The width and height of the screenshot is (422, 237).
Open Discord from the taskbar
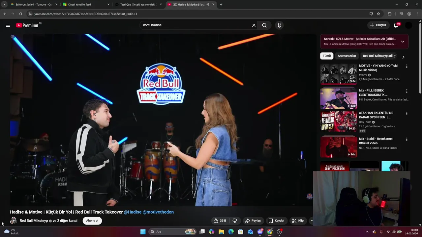coord(260,232)
